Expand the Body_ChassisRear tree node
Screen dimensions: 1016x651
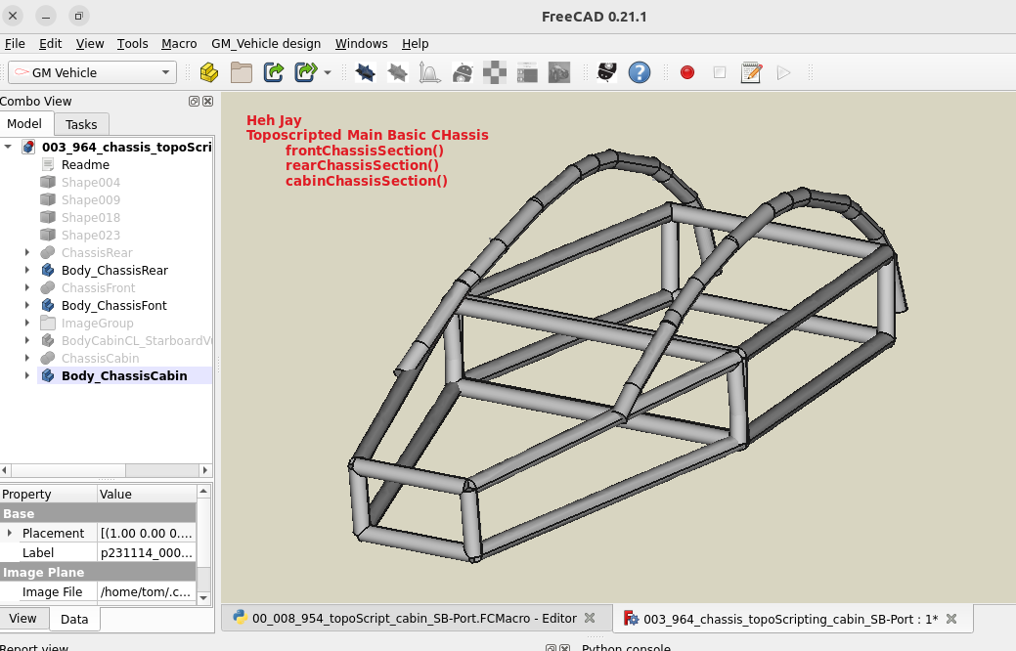tap(26, 271)
